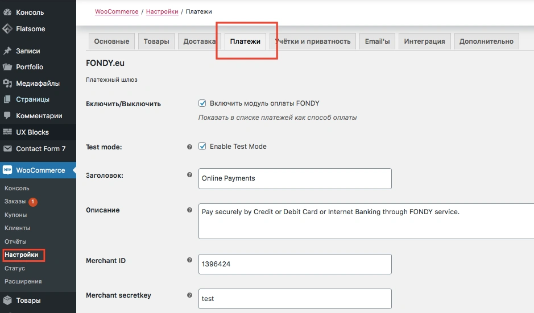Click the Медиафайлы media icon
534x313 pixels.
[x=7, y=84]
